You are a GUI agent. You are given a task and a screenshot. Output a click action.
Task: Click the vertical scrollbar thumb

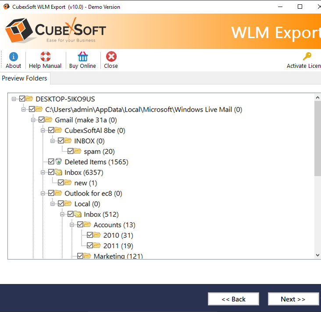(x=318, y=138)
